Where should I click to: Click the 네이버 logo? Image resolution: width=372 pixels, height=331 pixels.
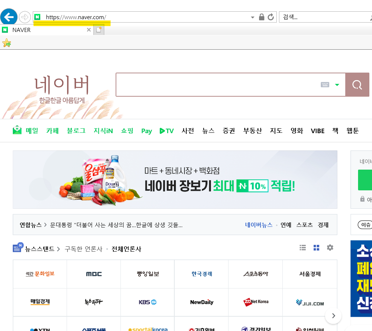click(62, 85)
